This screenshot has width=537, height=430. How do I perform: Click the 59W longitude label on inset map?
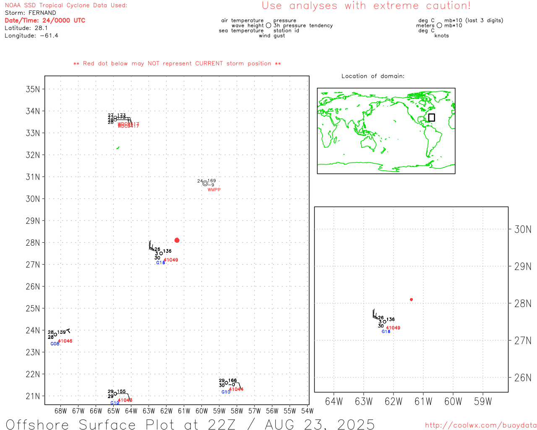483,402
